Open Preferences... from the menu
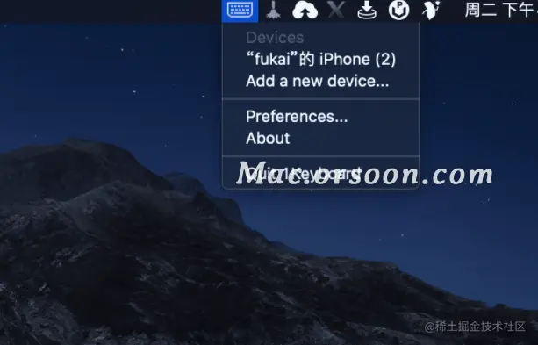Viewport: 538px width, 345px height. pos(320,117)
